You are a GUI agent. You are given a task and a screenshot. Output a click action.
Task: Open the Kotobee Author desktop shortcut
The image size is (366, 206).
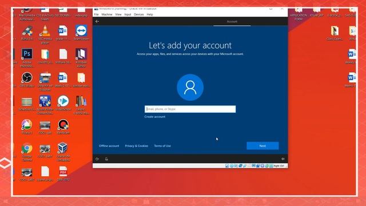click(81, 58)
